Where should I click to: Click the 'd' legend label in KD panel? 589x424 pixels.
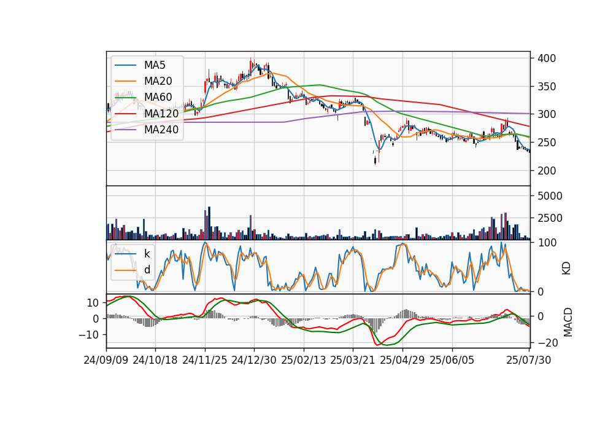147,270
